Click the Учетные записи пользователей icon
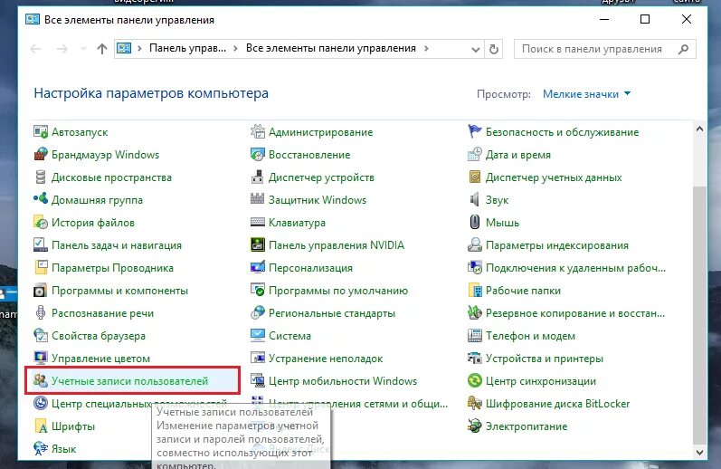 (x=41, y=380)
